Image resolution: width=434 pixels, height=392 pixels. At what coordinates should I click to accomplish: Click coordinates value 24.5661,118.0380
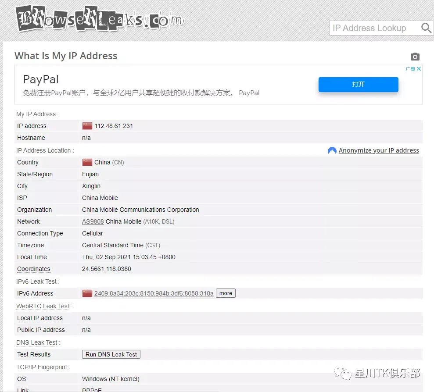107,269
